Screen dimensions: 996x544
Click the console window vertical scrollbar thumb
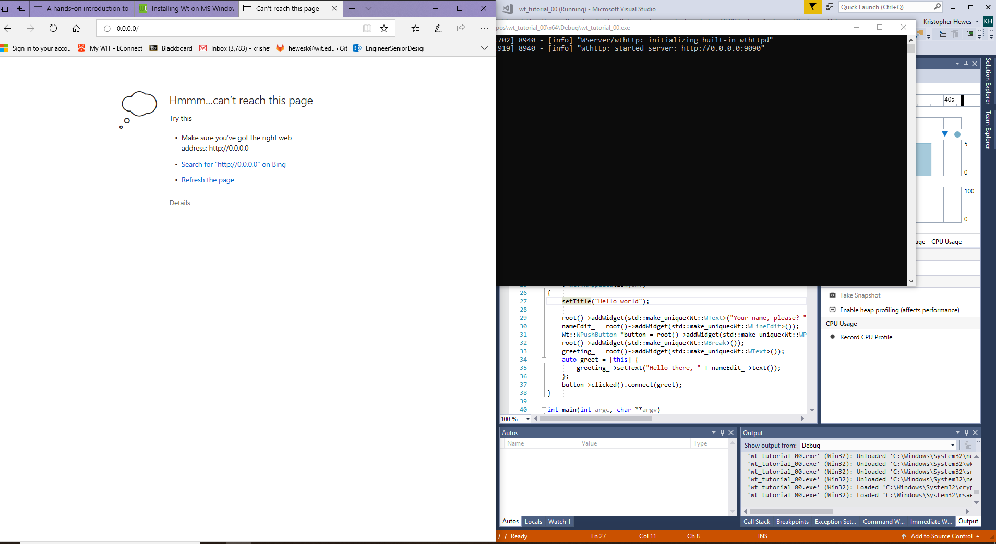[x=911, y=49]
